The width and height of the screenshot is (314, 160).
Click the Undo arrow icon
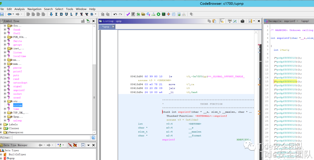pos(115,14)
